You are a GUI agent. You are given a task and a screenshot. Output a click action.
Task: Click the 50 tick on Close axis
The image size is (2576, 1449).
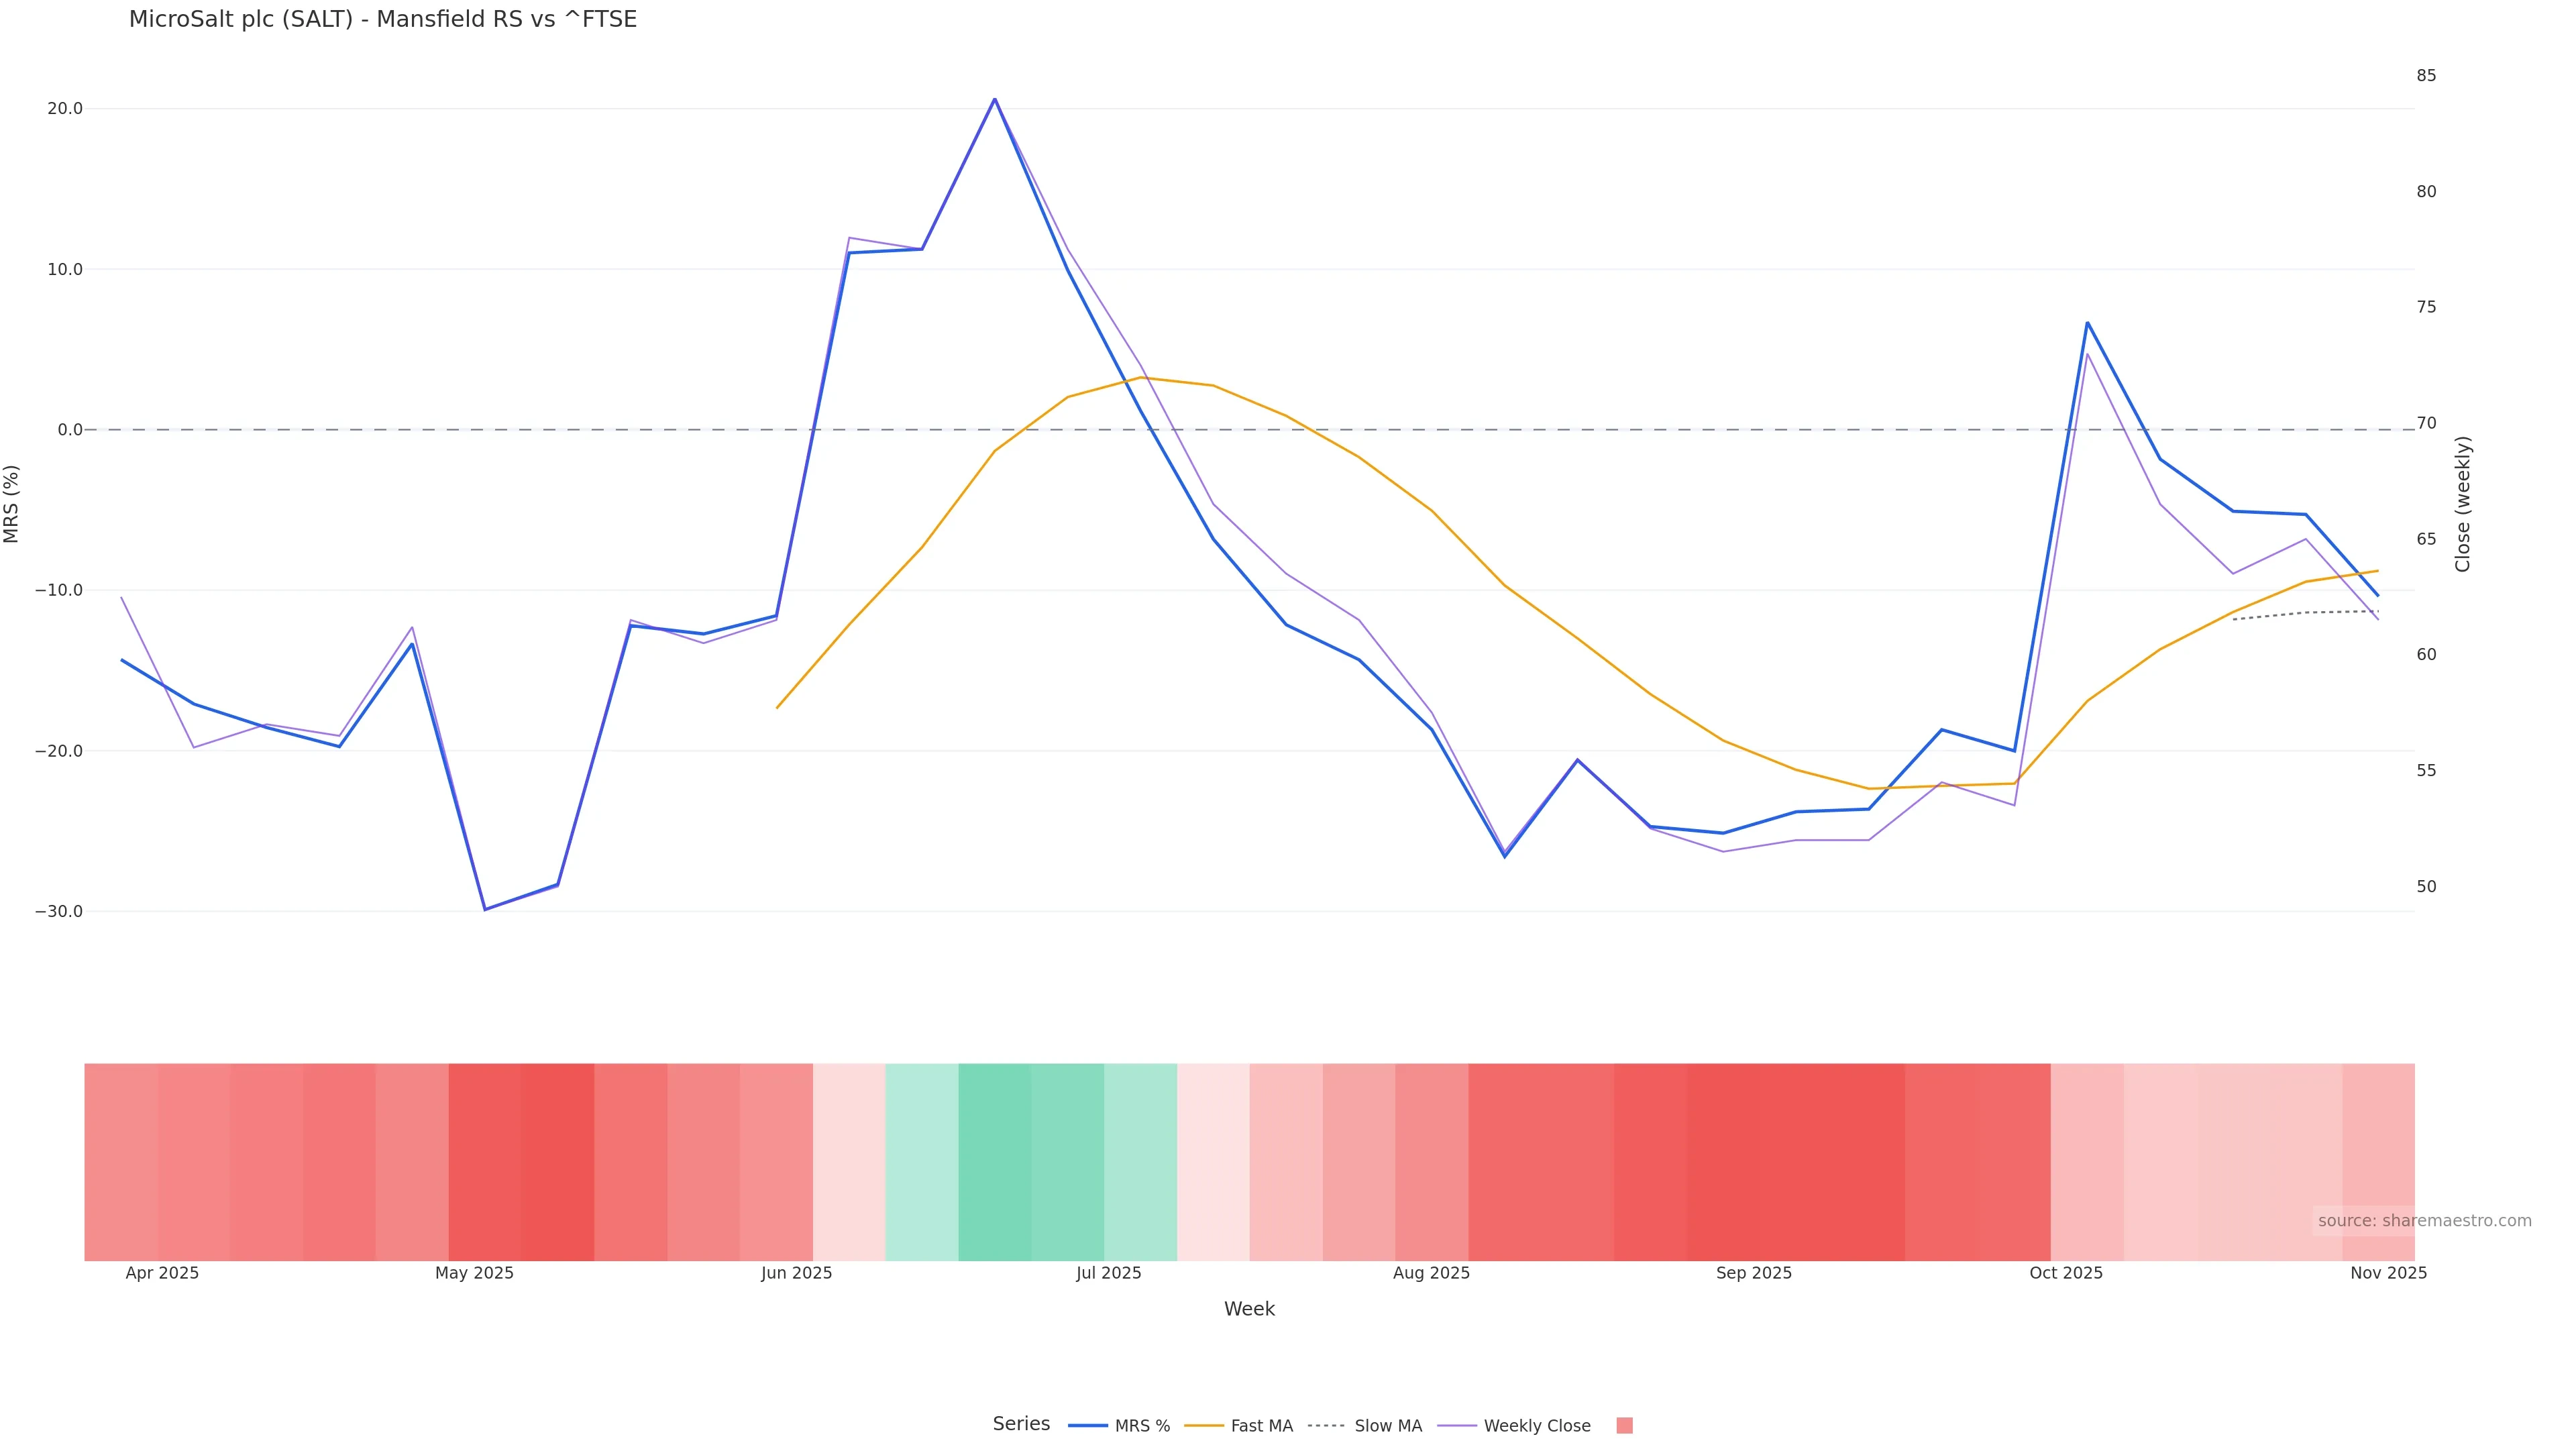(x=2426, y=887)
